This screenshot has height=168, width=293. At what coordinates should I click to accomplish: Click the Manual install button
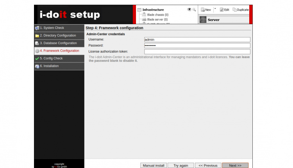click(x=154, y=165)
